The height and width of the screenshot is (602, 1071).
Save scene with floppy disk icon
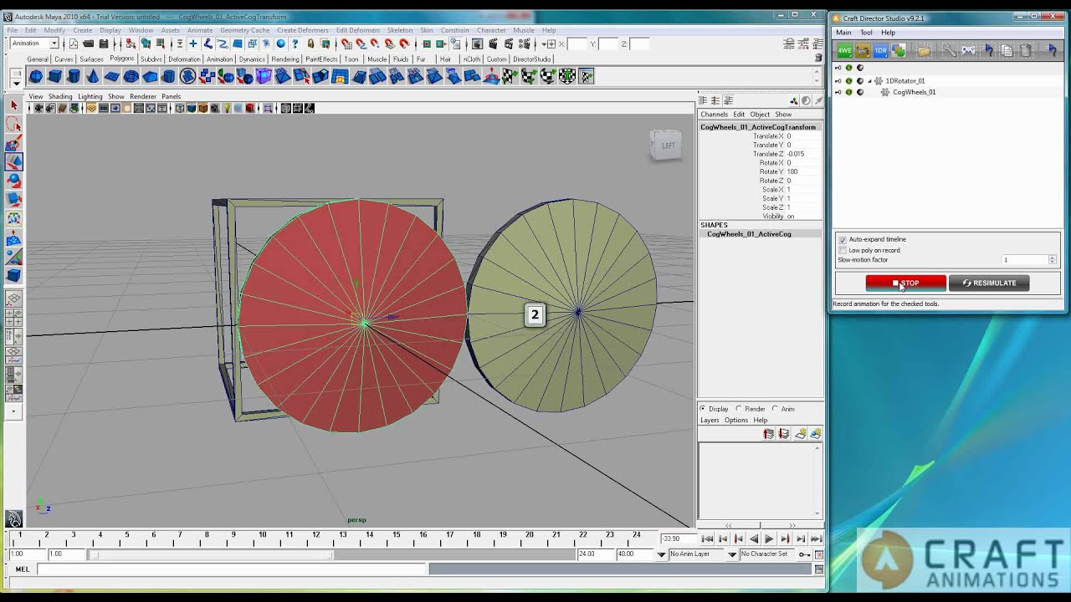(103, 43)
